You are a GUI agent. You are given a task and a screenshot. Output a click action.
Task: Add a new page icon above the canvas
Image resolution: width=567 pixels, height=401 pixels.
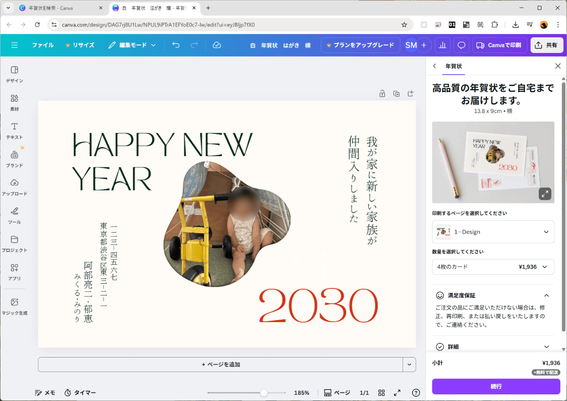tap(410, 94)
